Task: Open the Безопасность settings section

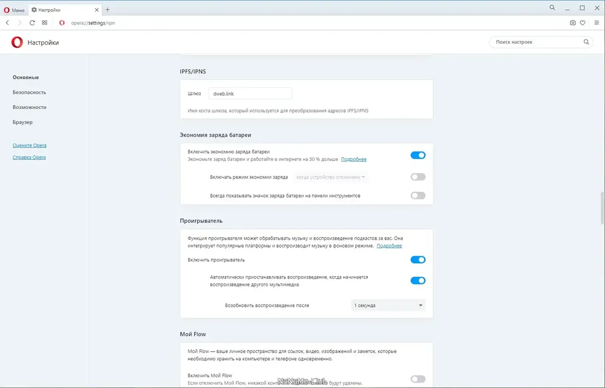Action: coord(29,92)
